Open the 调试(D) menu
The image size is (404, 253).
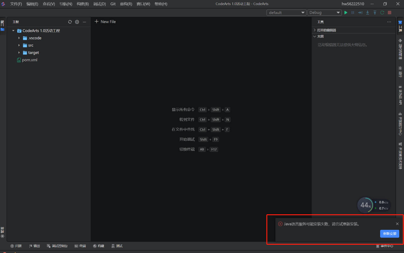[x=100, y=4]
